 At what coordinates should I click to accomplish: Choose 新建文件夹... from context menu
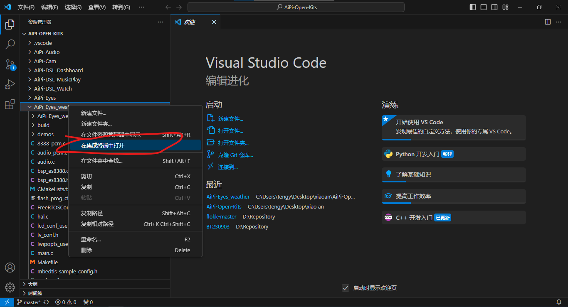tap(135, 124)
